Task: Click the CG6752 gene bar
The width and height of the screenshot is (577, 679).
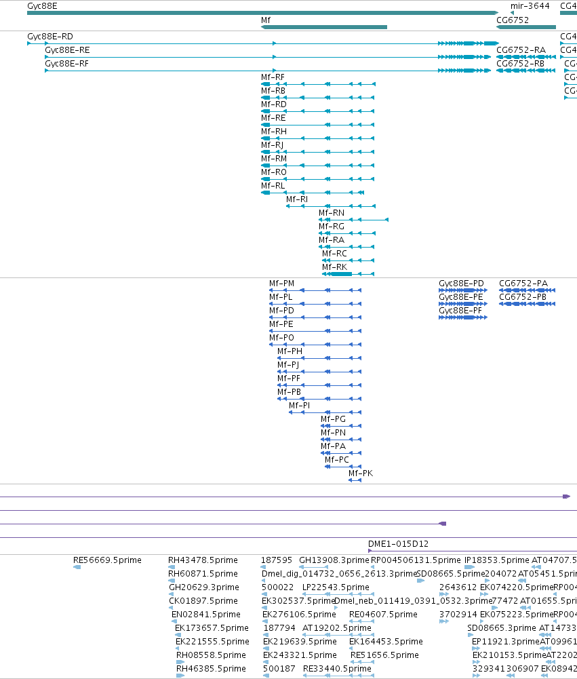Action: tap(526, 27)
